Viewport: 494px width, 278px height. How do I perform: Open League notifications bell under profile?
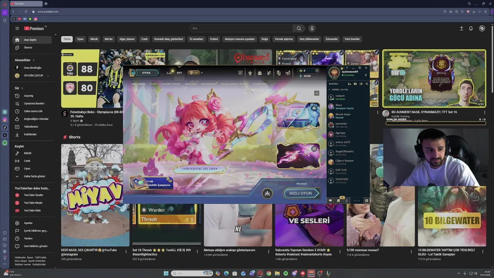366,75
